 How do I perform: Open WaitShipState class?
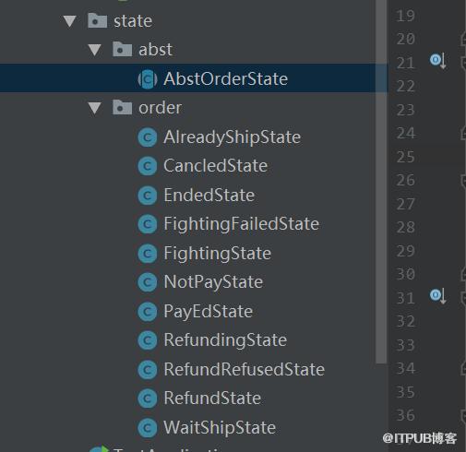(220, 428)
